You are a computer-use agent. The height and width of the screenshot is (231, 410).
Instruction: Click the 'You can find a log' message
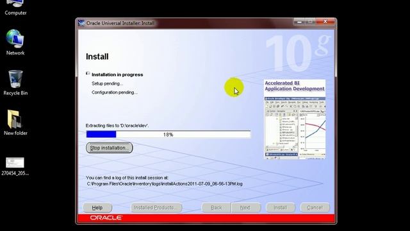[x=127, y=178]
